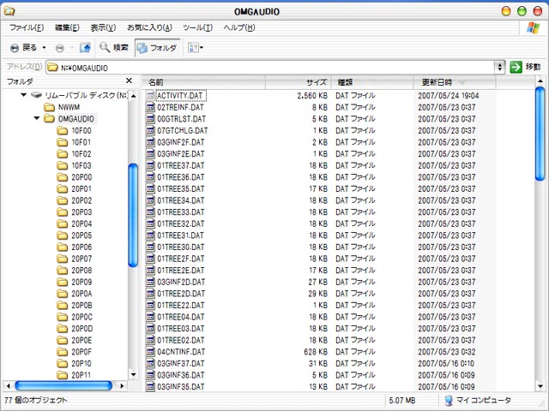Expand the address bar dropdown

(x=499, y=67)
